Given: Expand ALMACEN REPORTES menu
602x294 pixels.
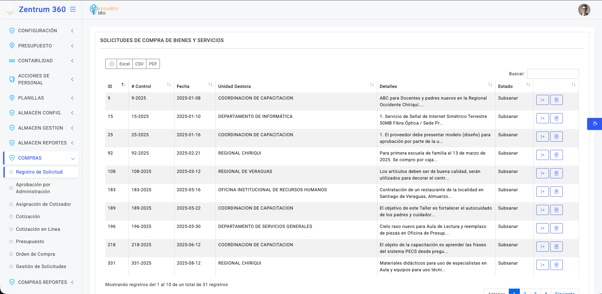Looking at the screenshot, I should click(x=41, y=143).
